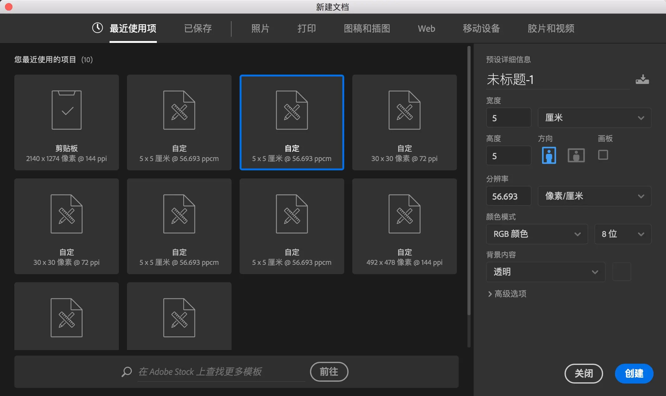Open the resolution units dropdown 像素/厘米
The height and width of the screenshot is (396, 666).
coord(594,196)
